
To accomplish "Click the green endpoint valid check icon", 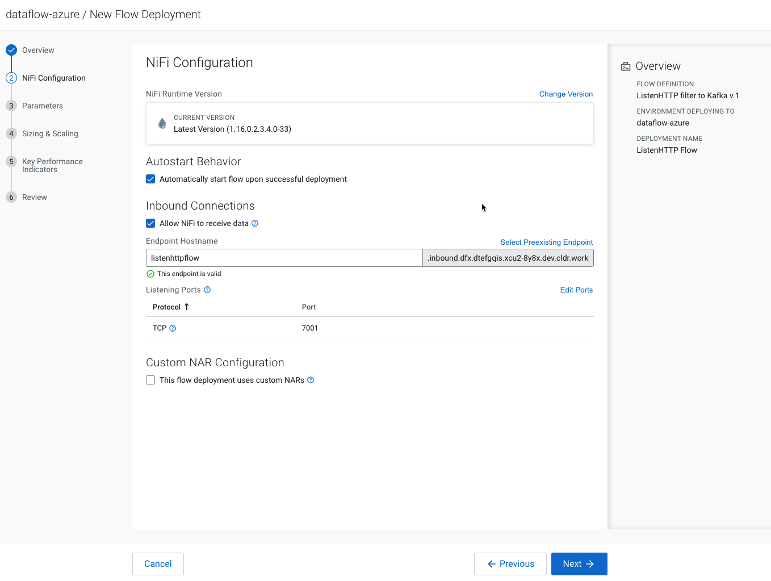I will click(x=150, y=274).
